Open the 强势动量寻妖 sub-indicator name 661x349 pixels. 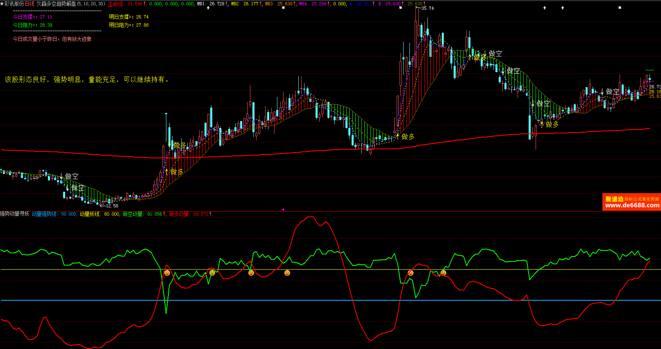(x=15, y=214)
